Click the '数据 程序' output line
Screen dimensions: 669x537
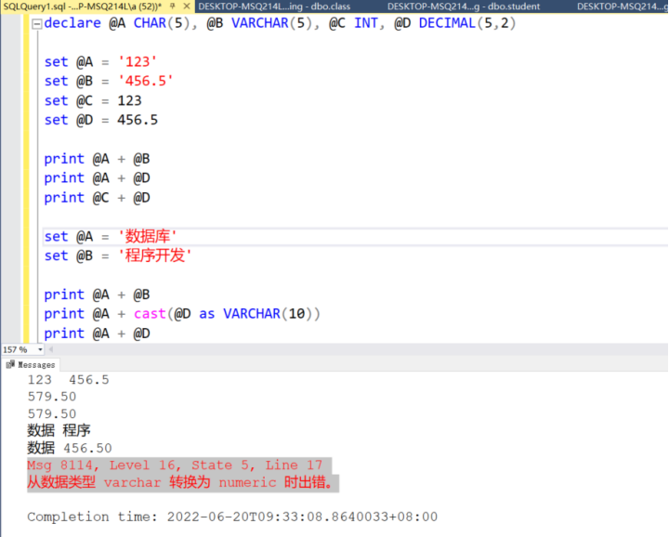59,430
